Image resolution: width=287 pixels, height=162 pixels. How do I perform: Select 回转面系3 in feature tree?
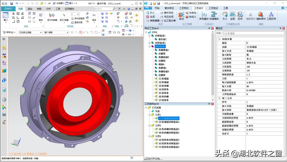tap(160, 46)
